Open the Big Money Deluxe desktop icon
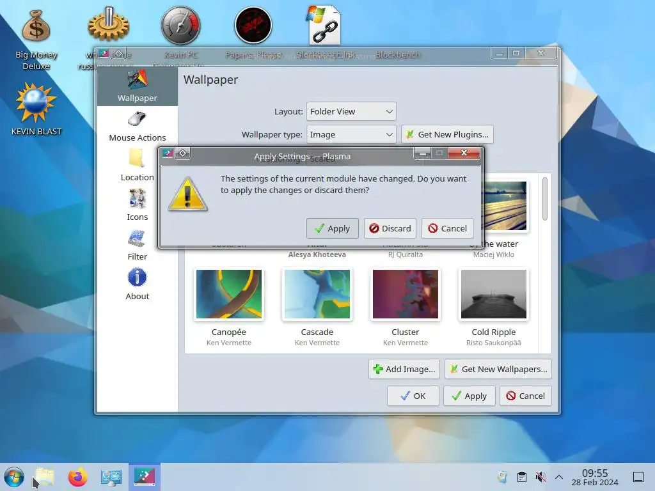The image size is (655, 491). click(x=36, y=40)
